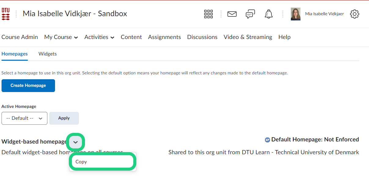
Task: Open the chat messages icon
Action: tap(250, 14)
